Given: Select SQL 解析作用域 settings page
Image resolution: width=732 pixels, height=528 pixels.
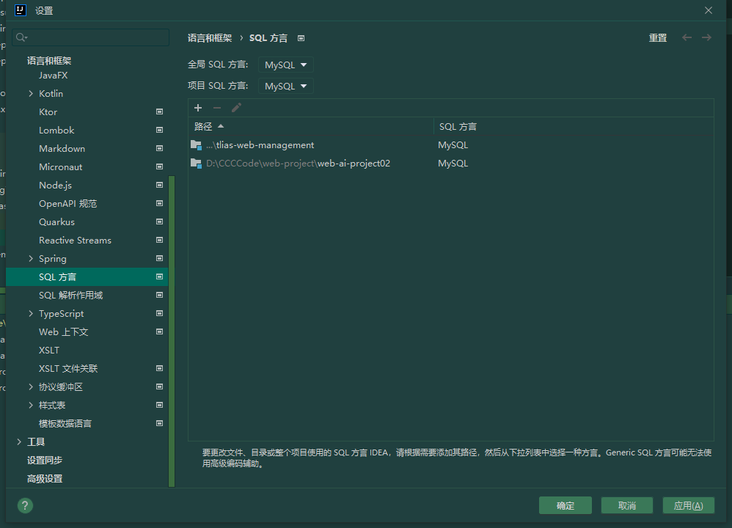Looking at the screenshot, I should (x=70, y=295).
